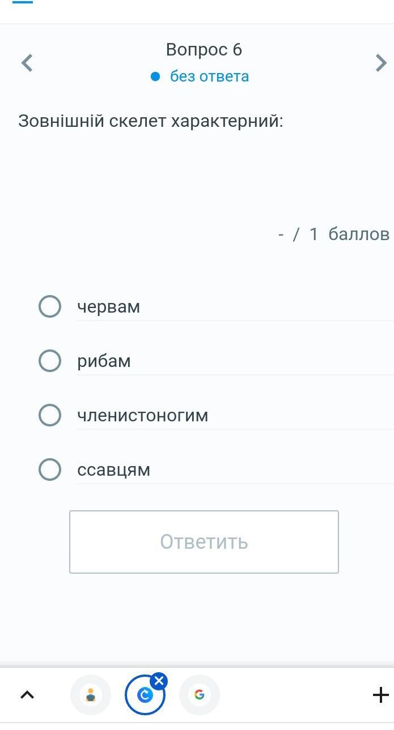Close the active tab with X badge

(159, 681)
